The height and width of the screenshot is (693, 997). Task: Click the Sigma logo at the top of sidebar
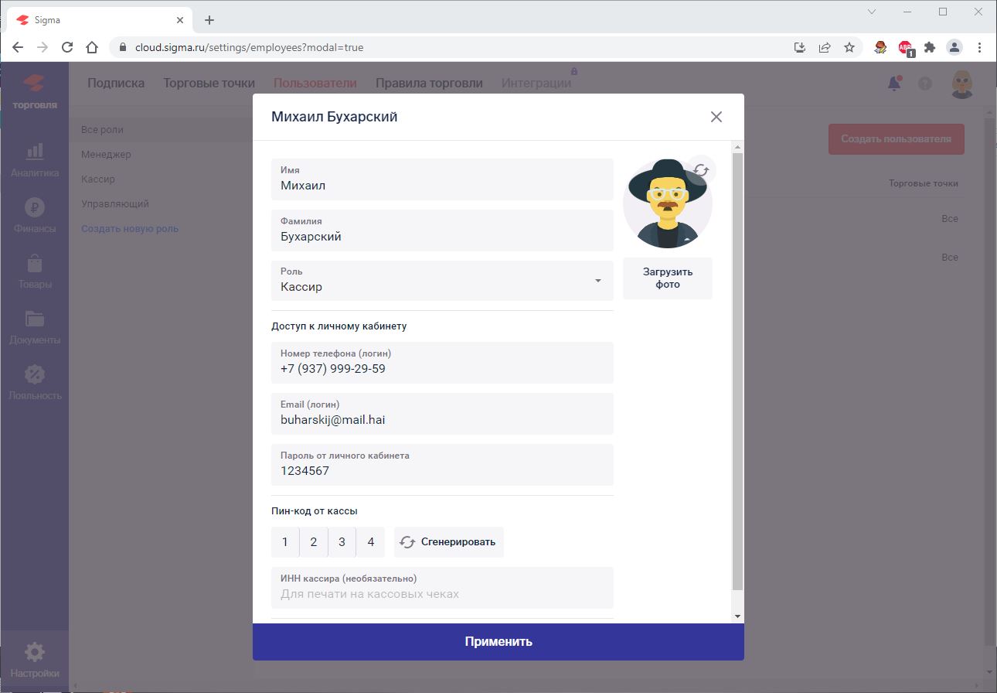tap(35, 81)
